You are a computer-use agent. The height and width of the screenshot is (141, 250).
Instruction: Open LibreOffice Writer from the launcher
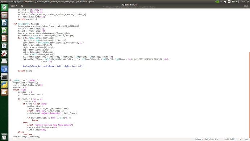(4, 23)
